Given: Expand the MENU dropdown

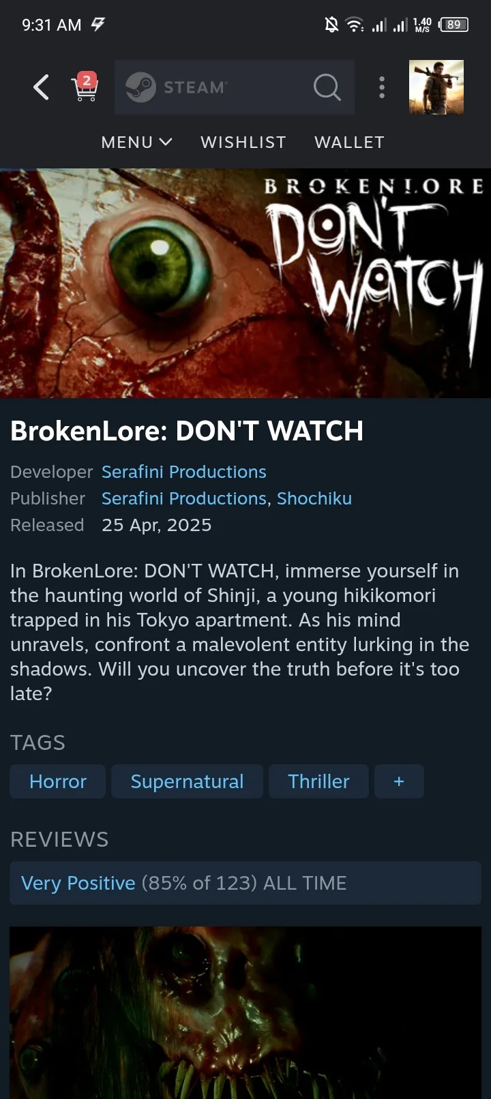Looking at the screenshot, I should 136,142.
